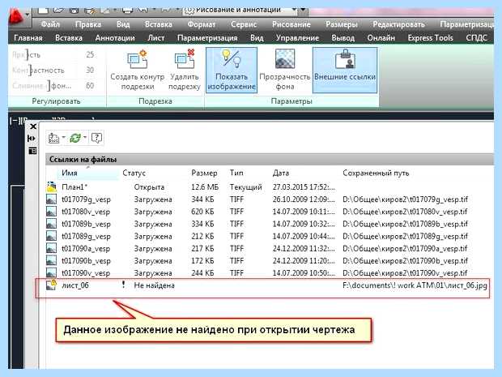
Task: Click Прозрачность фона icon
Action: coord(285,59)
